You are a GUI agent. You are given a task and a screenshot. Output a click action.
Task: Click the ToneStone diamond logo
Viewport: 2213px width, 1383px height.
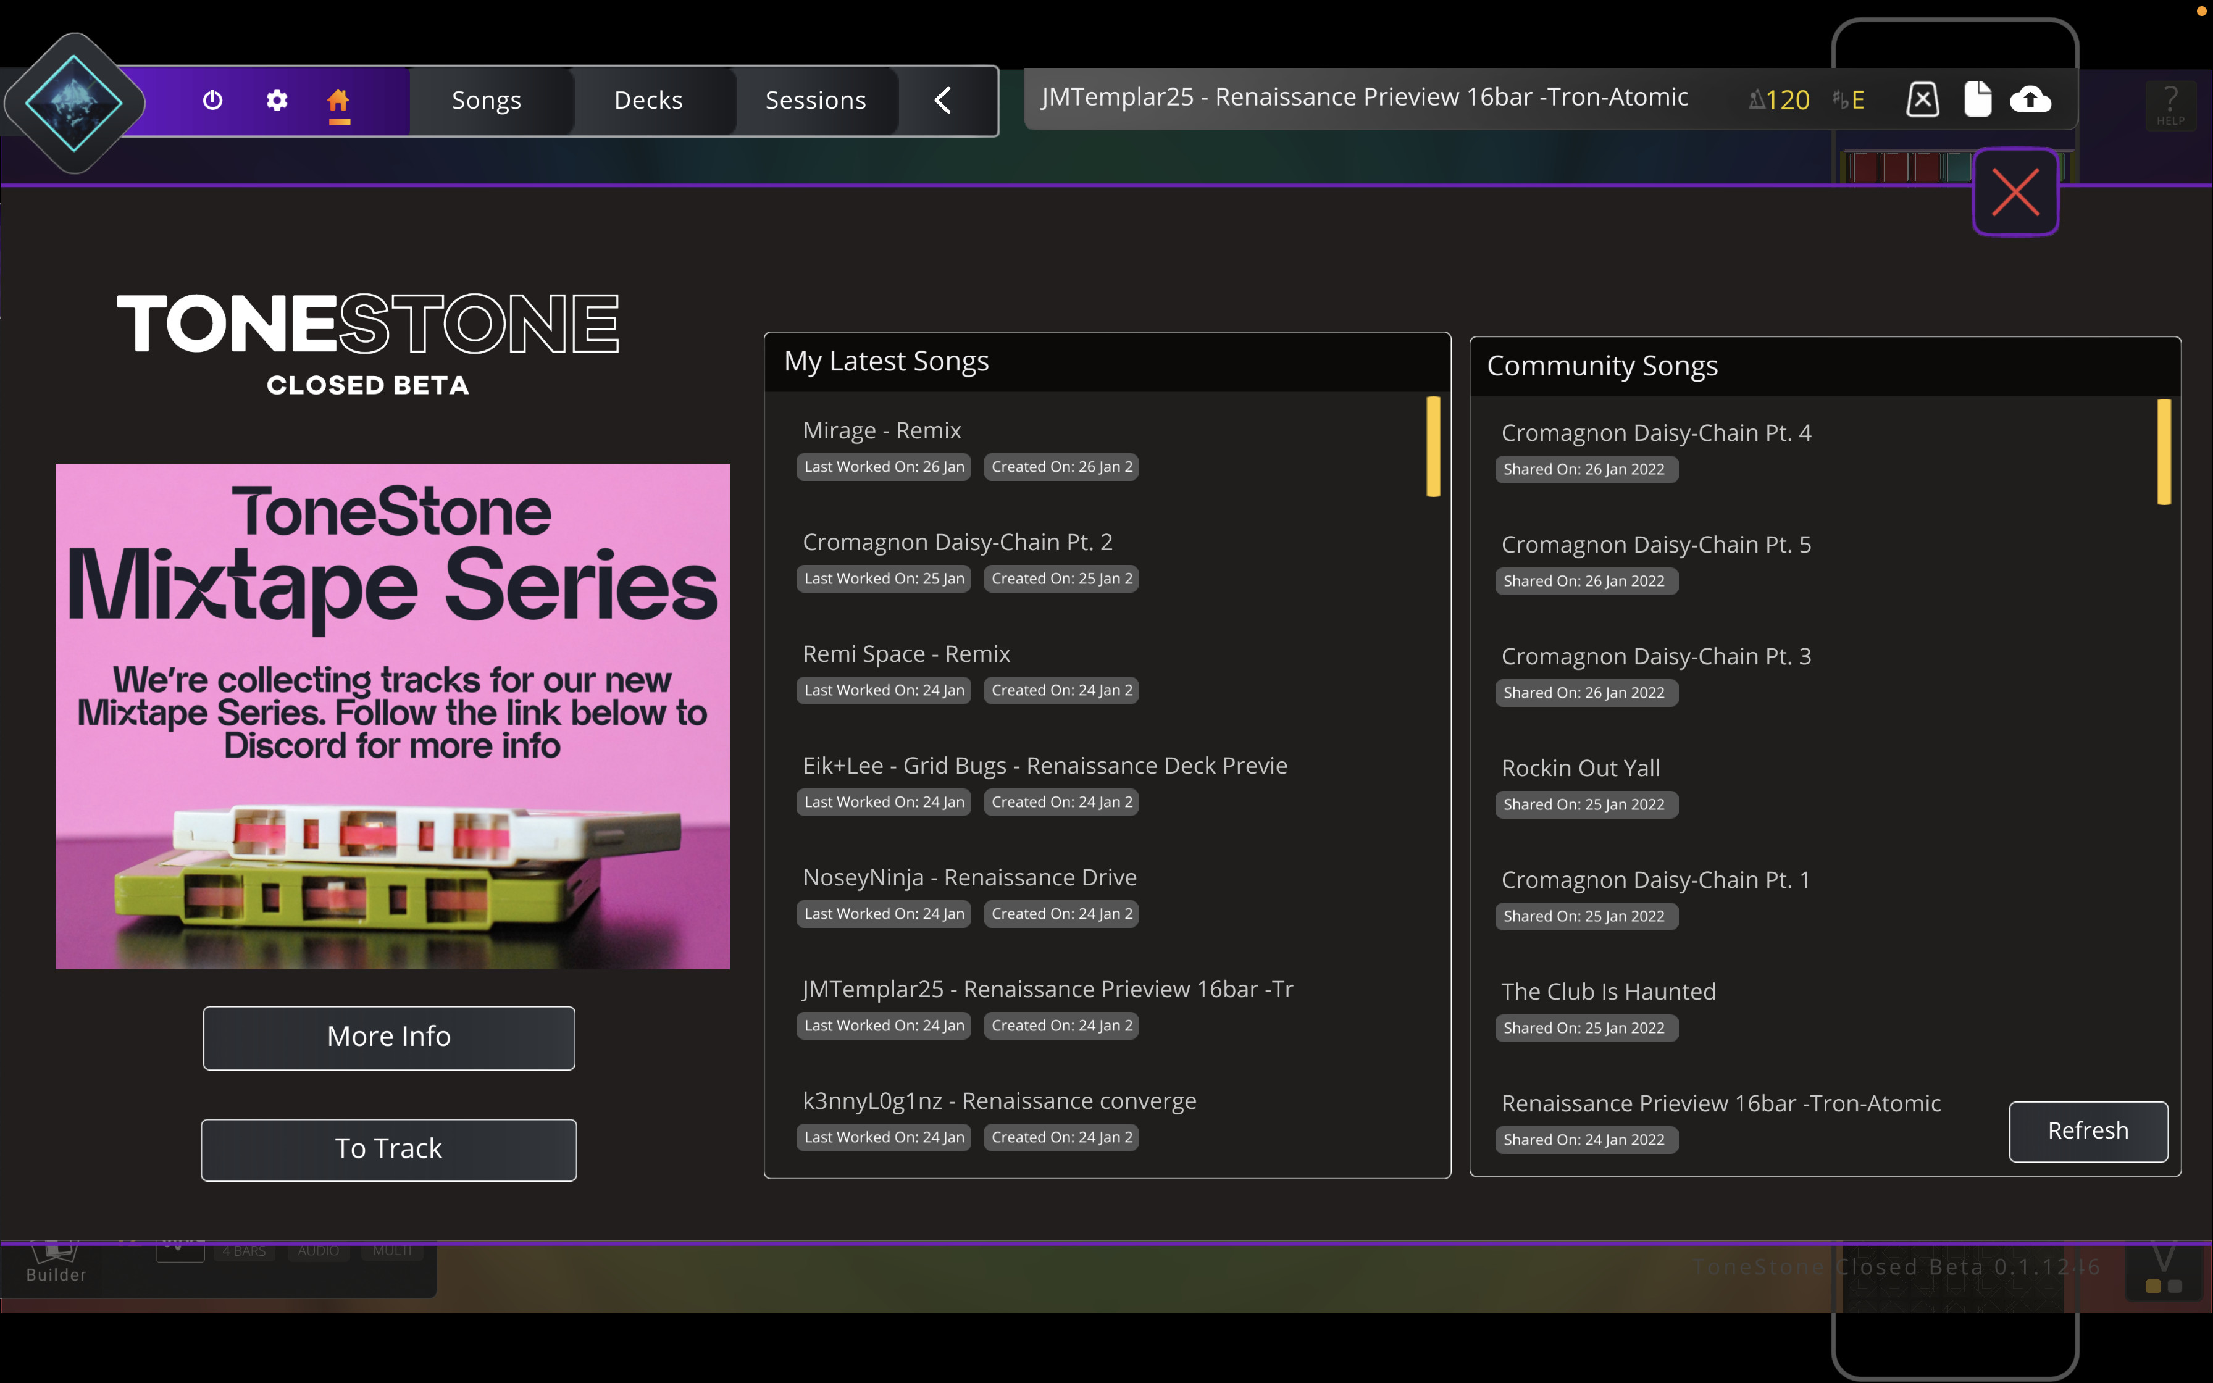click(x=75, y=102)
